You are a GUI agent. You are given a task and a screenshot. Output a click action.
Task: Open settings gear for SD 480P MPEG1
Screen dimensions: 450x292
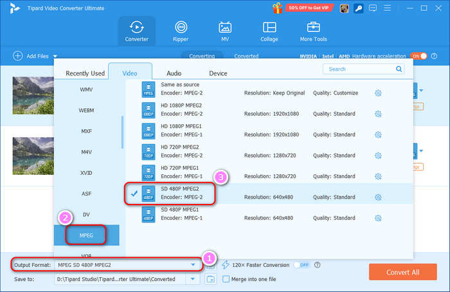(378, 218)
